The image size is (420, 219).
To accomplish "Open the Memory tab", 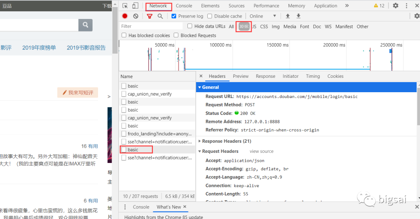I will pos(296,5).
